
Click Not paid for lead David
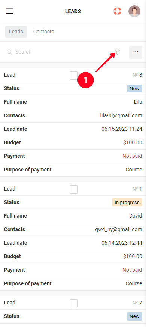coord(132,270)
